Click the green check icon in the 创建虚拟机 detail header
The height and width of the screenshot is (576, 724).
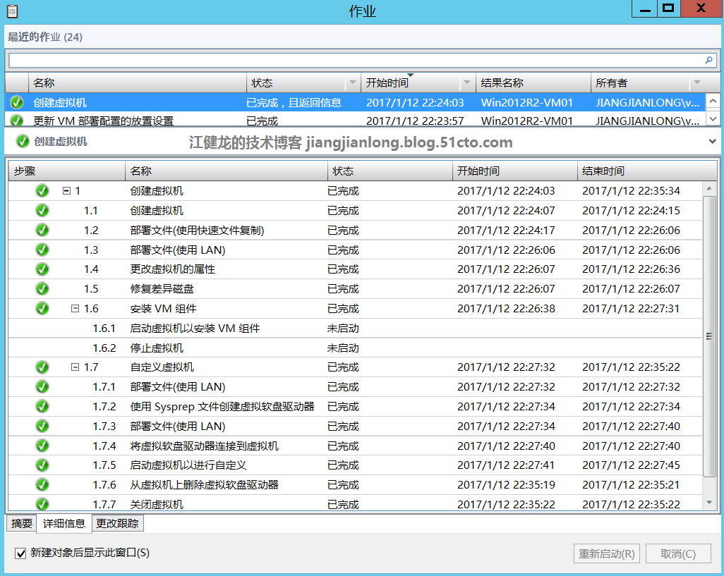[22, 141]
